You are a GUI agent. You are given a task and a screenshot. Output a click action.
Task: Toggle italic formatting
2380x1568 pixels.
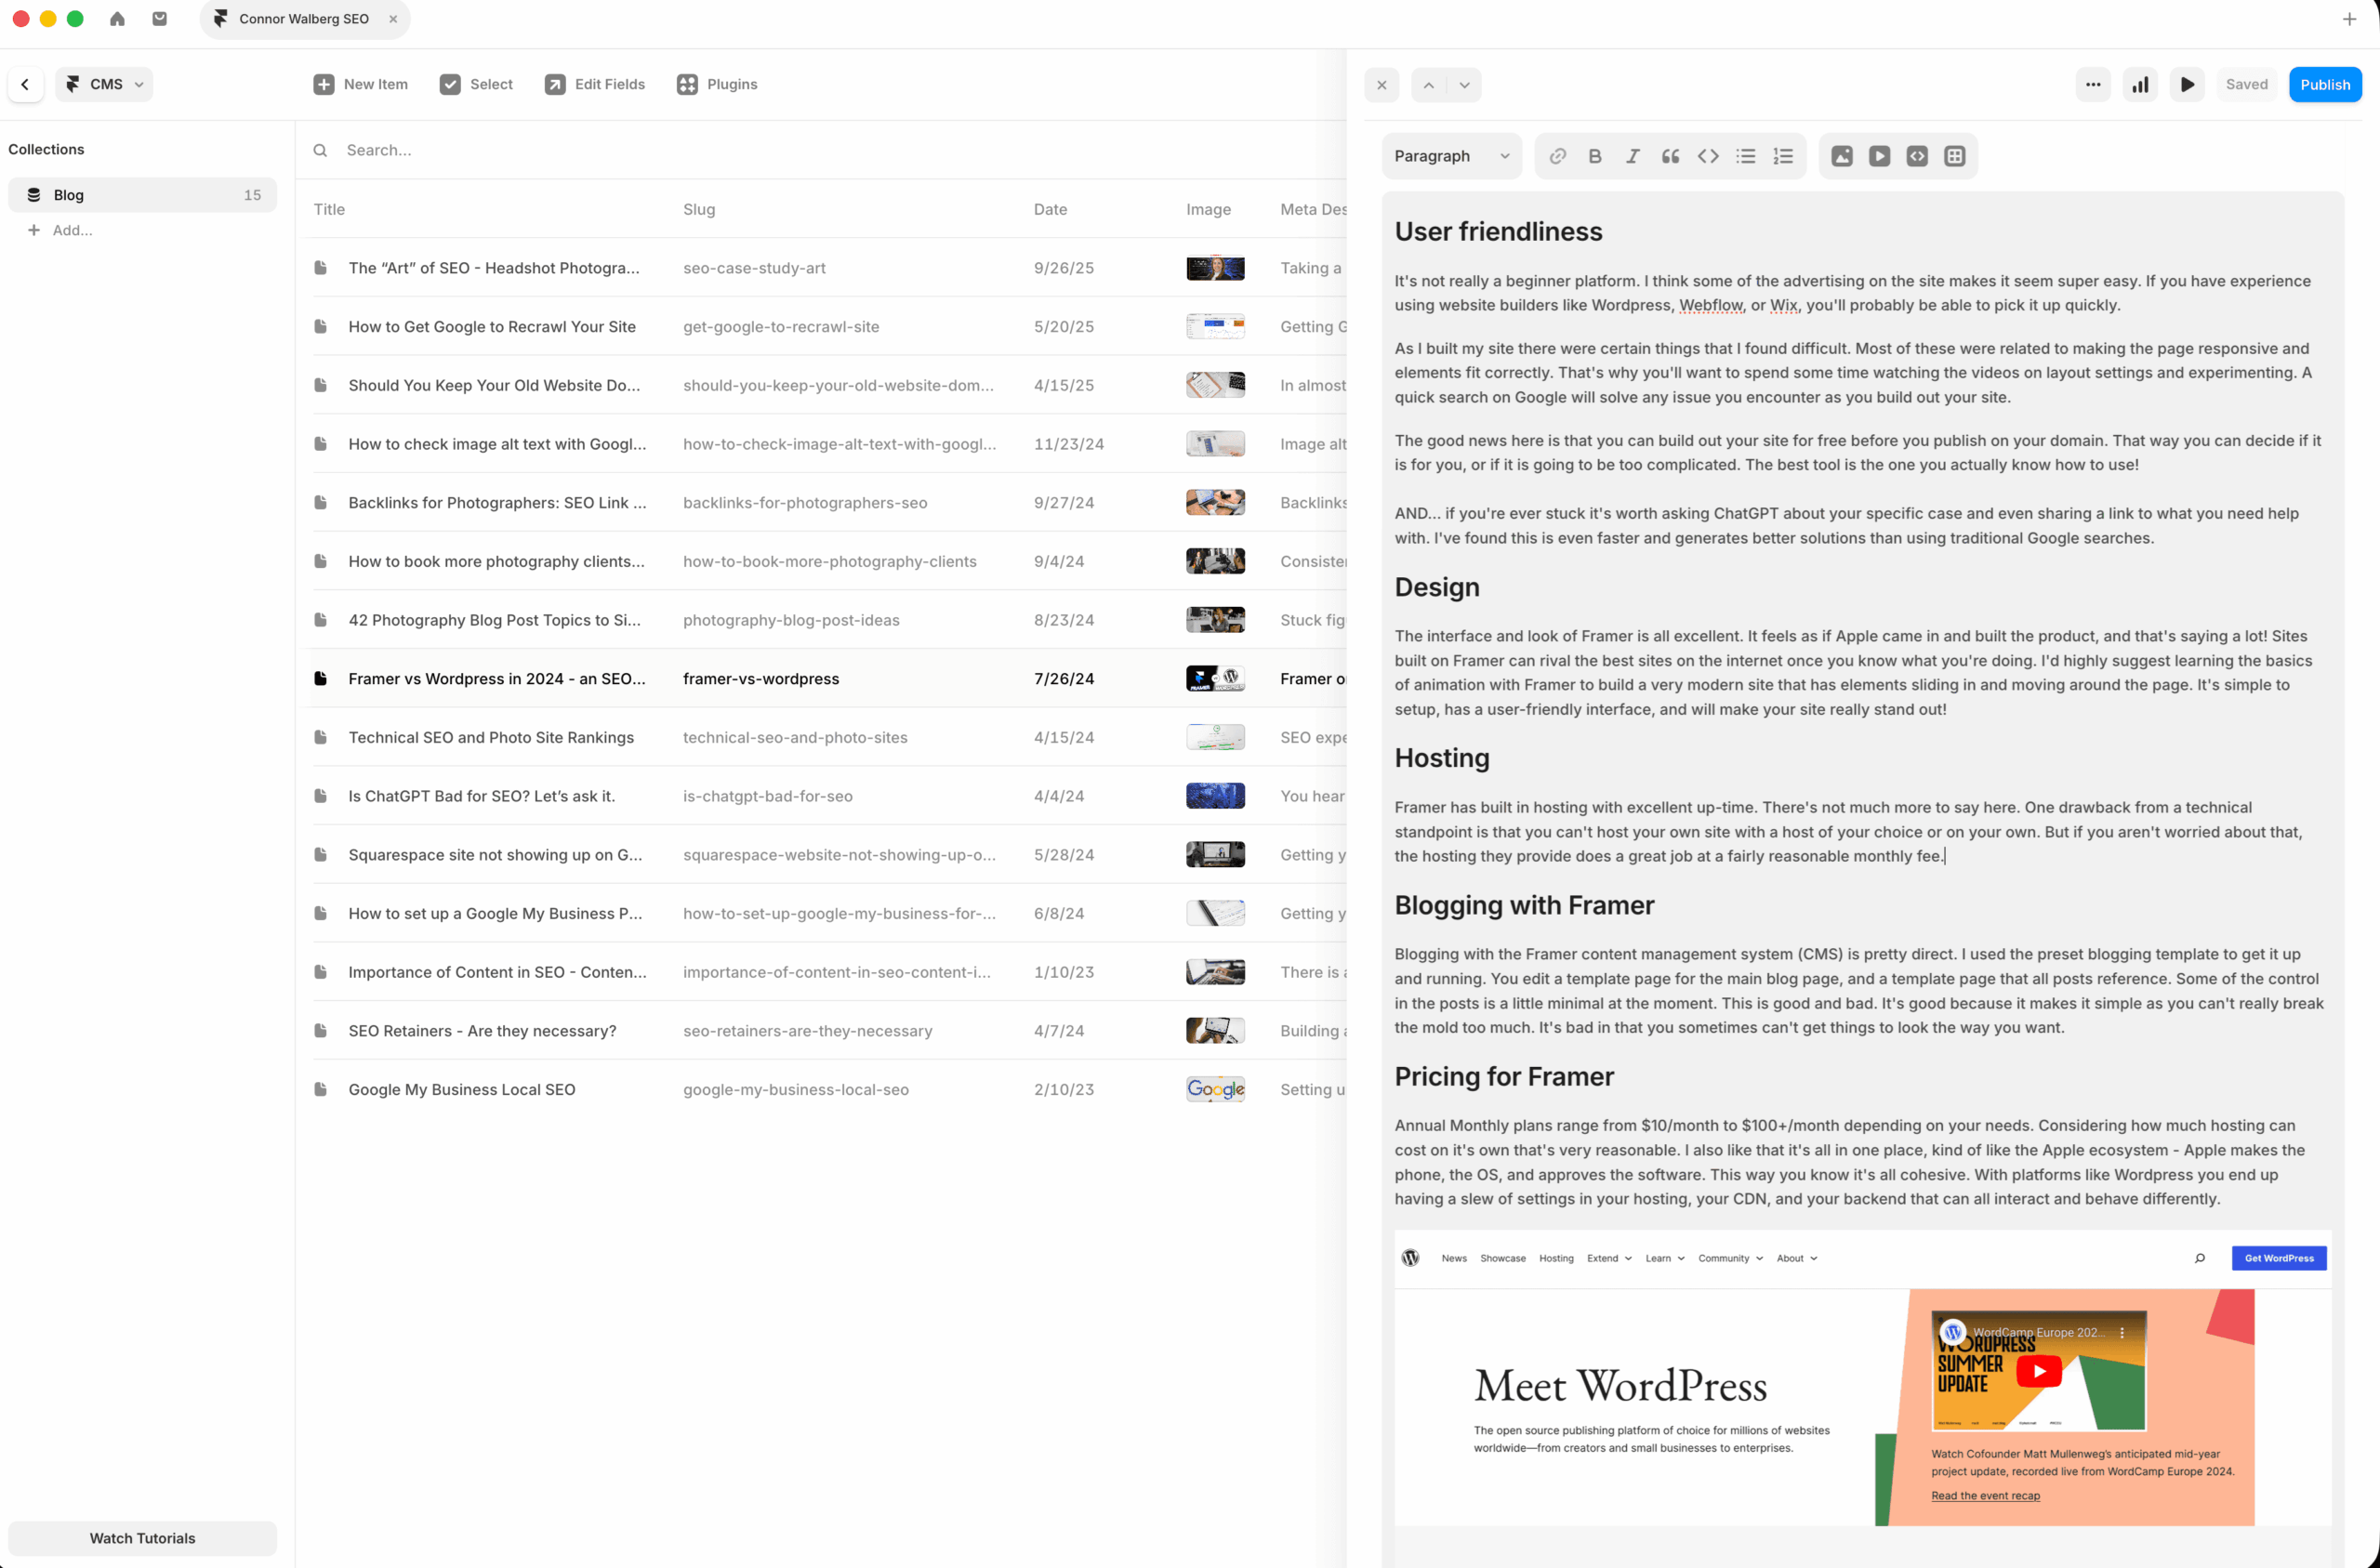click(x=1633, y=156)
